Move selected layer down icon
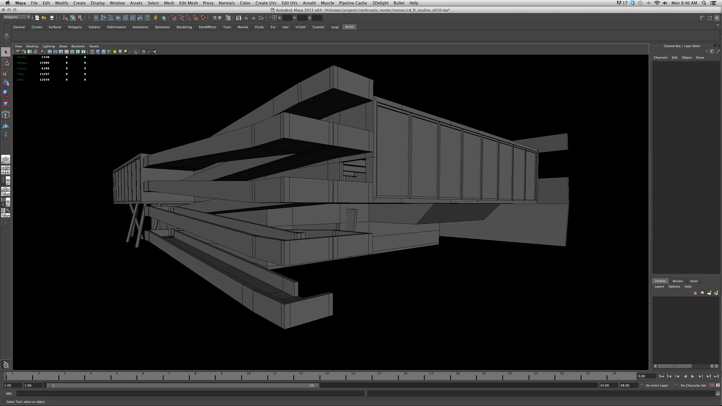722x406 pixels. tap(702, 293)
